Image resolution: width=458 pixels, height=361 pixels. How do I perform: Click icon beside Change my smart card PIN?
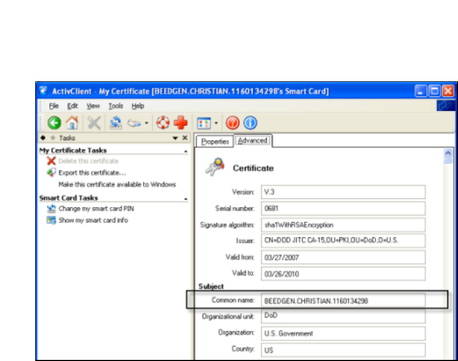click(x=51, y=209)
